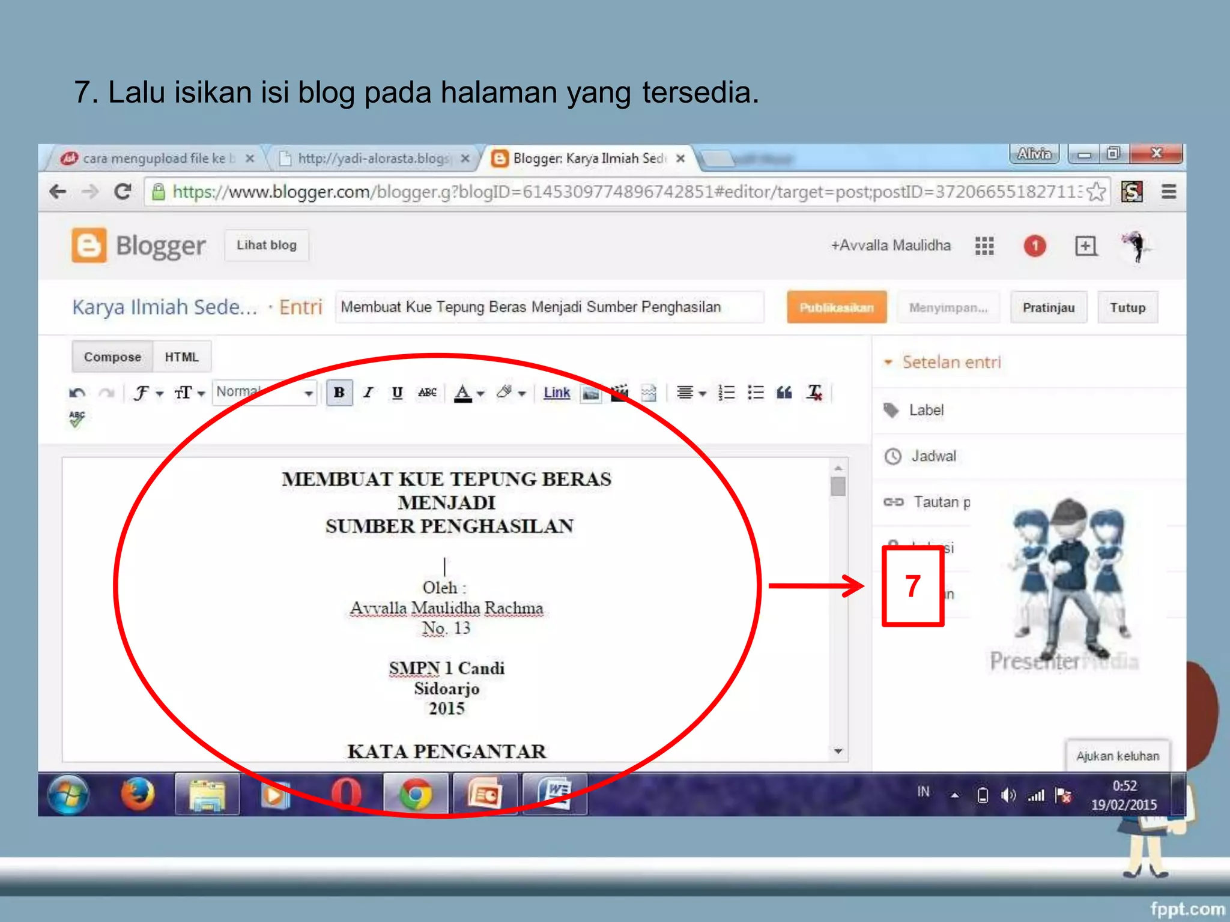Toggle underline formatting
This screenshot has width=1230, height=922.
(397, 393)
